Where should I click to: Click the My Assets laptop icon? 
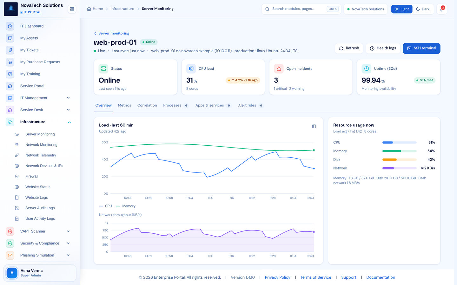coord(10,38)
